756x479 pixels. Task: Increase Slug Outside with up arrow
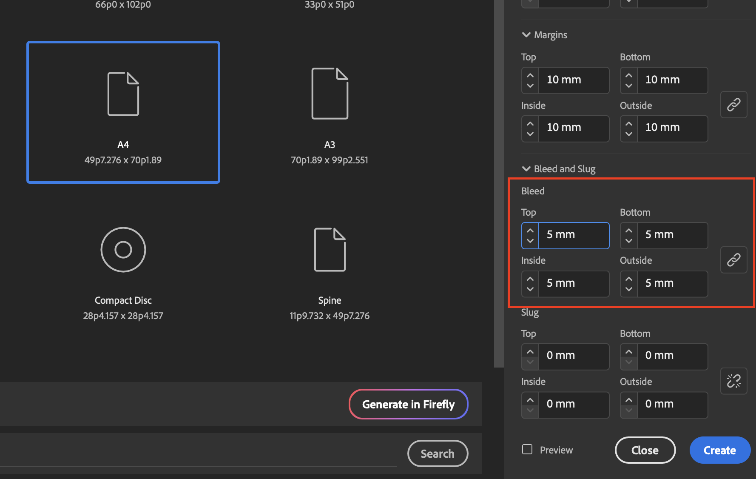pyautogui.click(x=629, y=400)
